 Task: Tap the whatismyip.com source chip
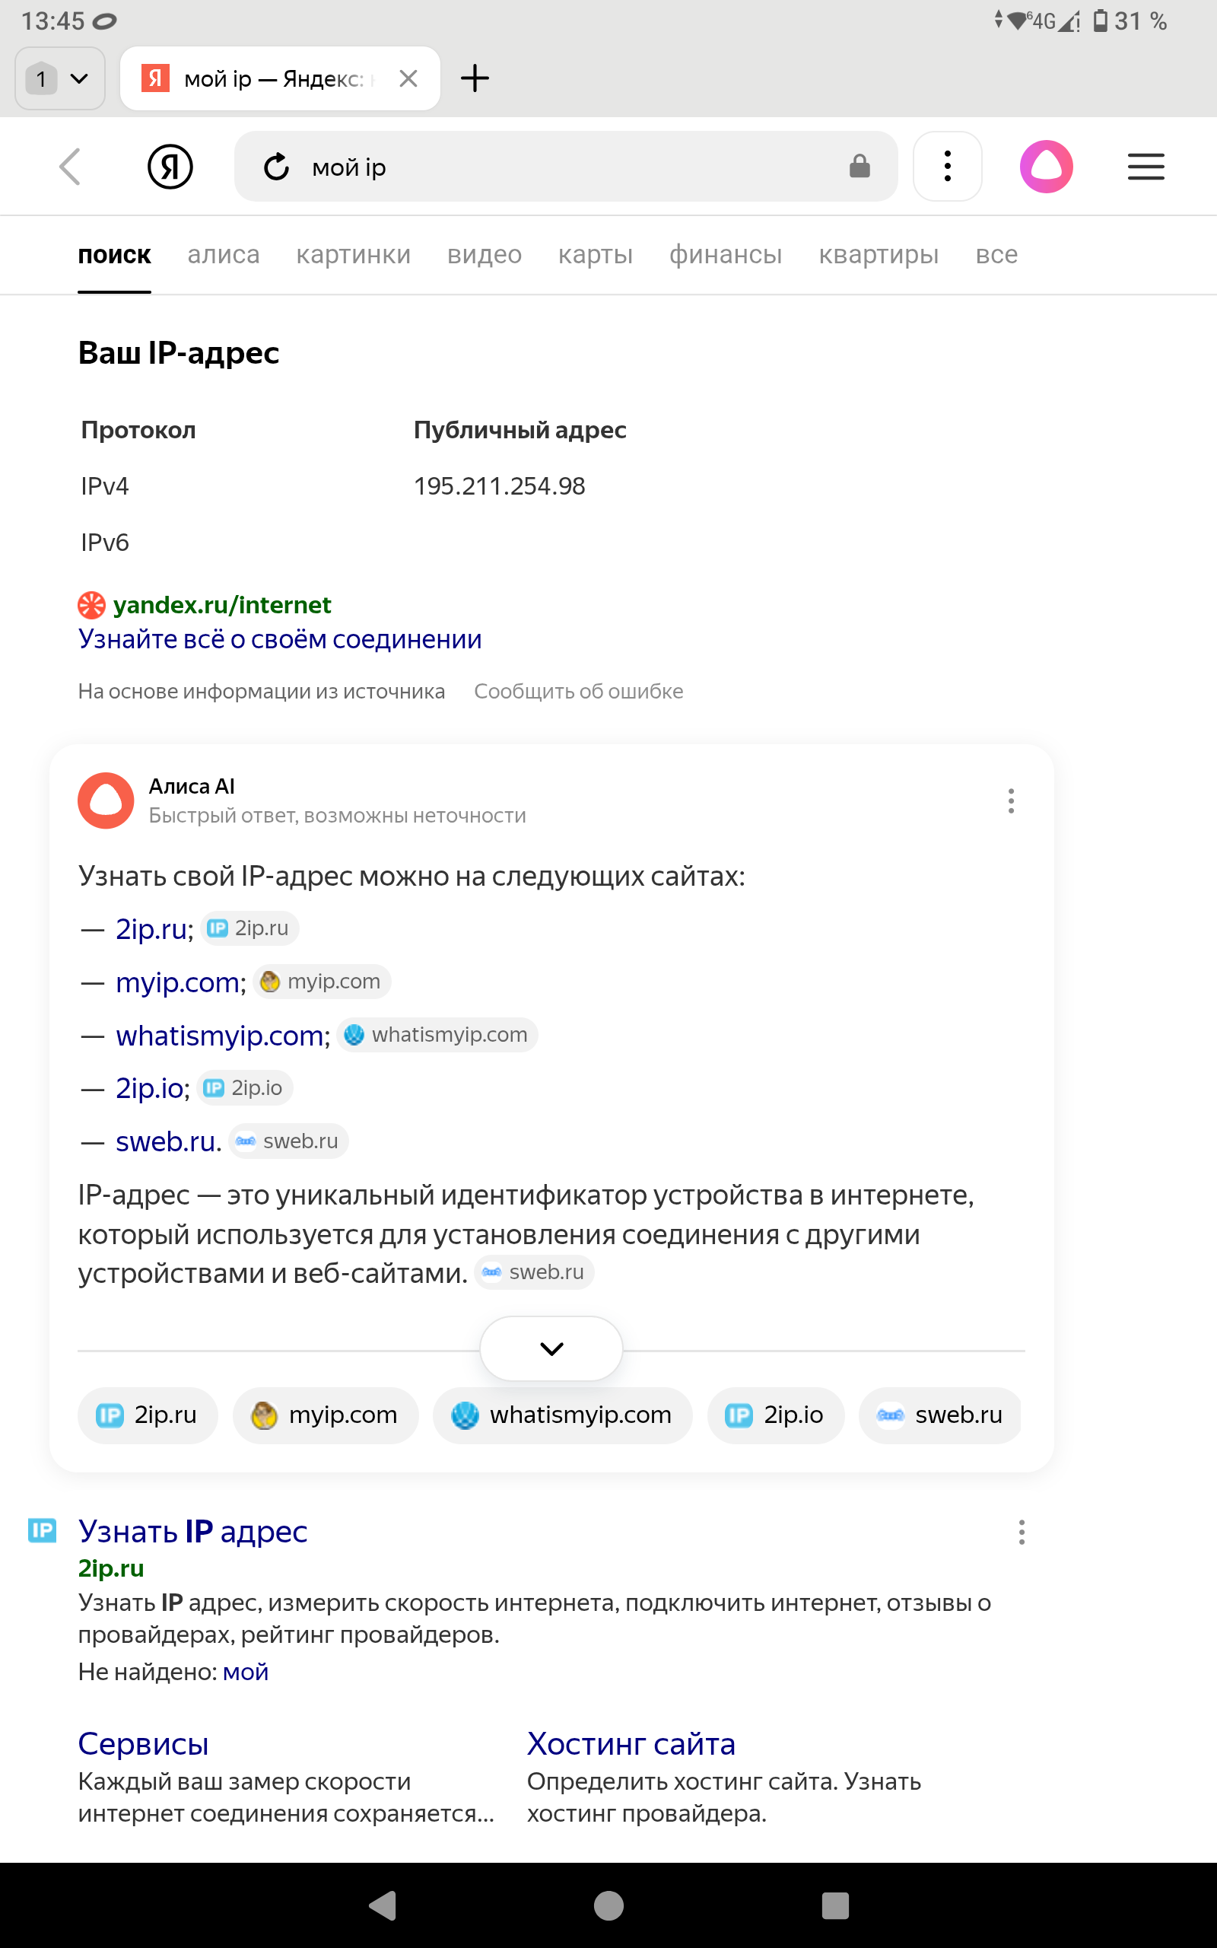[563, 1415]
